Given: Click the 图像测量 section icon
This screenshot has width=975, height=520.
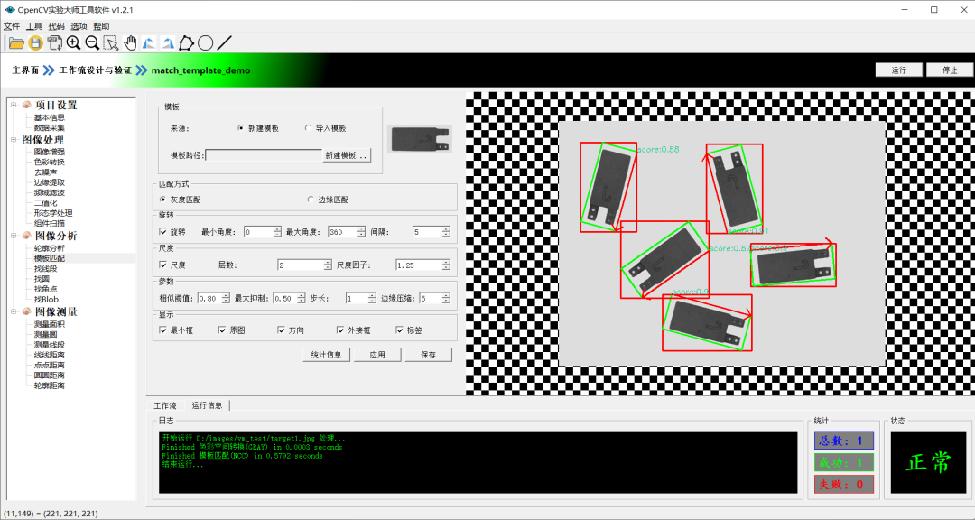Looking at the screenshot, I should [26, 311].
